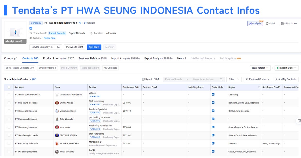301x158 pixels.
Task: Click floating side-panel icon at right edge
Action: tap(299, 121)
